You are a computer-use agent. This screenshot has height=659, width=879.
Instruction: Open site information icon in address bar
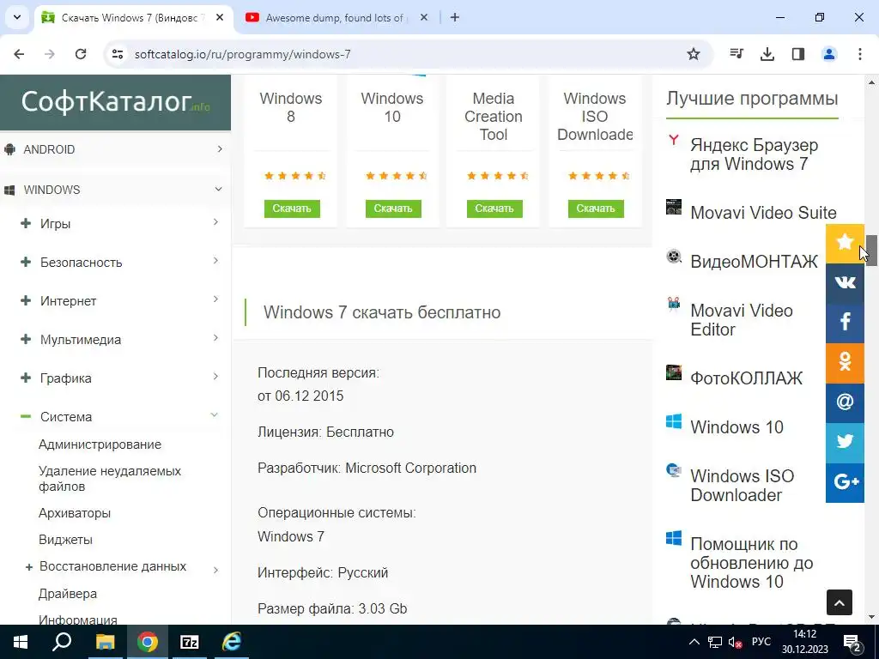coord(117,54)
